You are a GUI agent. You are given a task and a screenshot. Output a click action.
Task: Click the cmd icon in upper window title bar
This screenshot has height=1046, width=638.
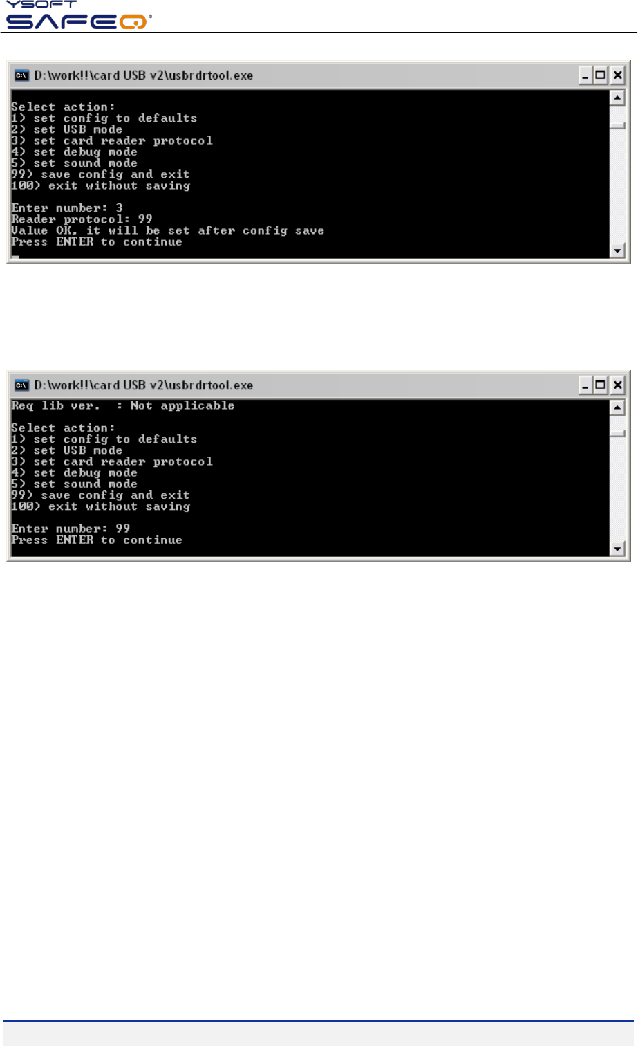(x=22, y=75)
